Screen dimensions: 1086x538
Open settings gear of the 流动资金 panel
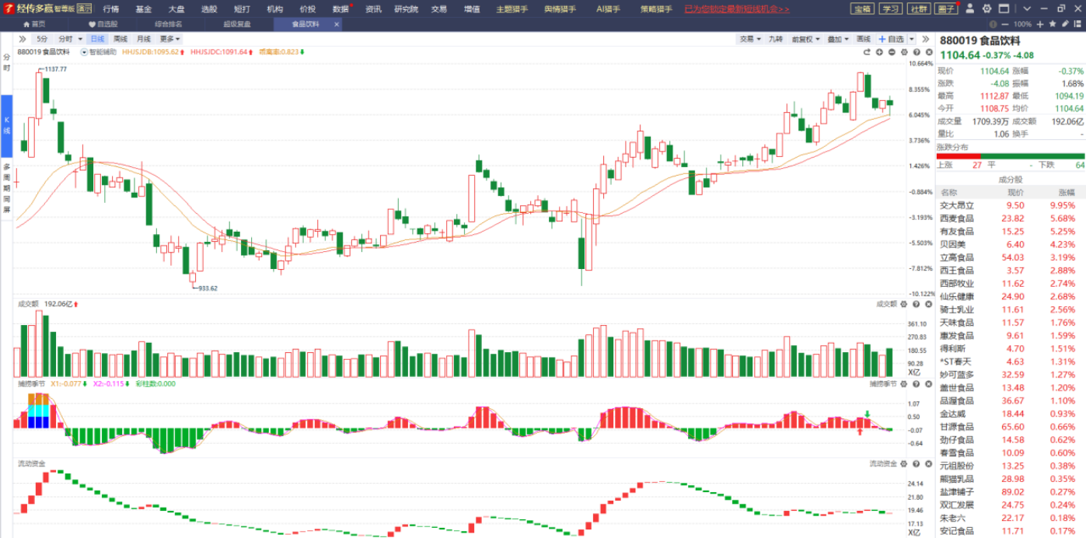click(904, 463)
